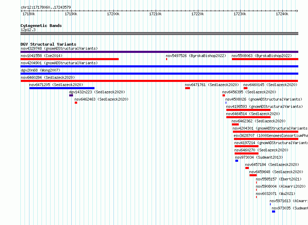Open nsv6456395 (Sedlazeck2020) label

click(249, 92)
